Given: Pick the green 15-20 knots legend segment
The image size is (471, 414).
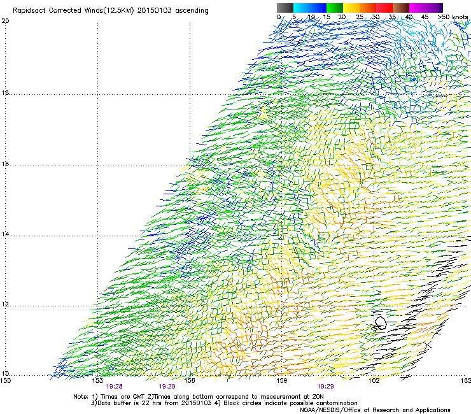Looking at the screenshot, I should pyautogui.click(x=335, y=8).
